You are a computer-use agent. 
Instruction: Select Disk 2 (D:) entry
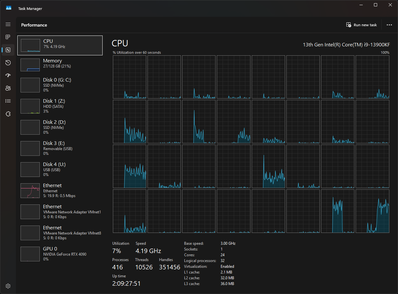(60, 127)
